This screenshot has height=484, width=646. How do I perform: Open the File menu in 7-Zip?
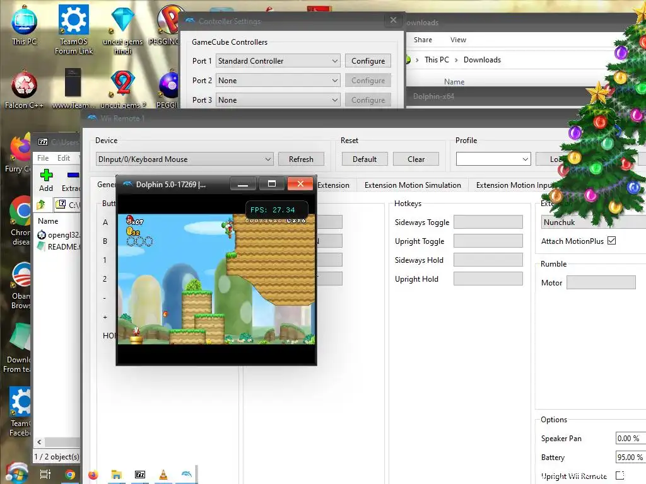point(43,158)
